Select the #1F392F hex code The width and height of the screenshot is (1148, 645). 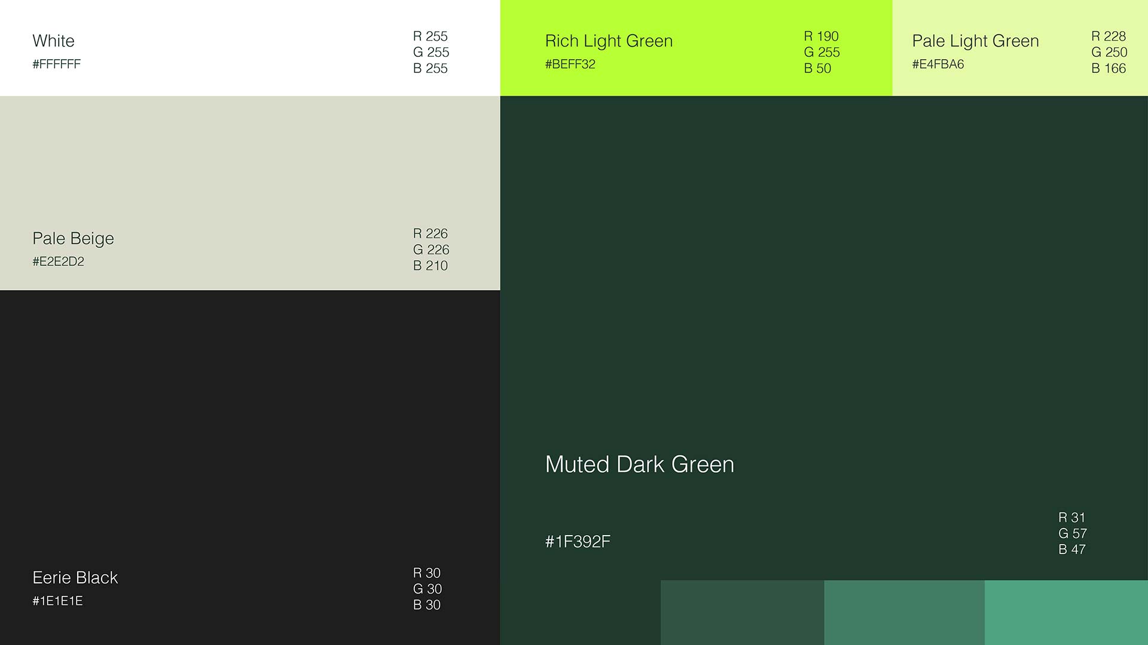point(578,542)
